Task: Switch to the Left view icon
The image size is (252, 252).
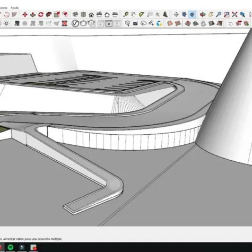Action: 115,14
